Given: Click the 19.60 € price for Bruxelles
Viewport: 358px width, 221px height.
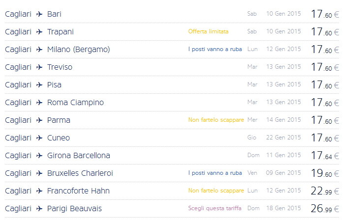Looking at the screenshot, I should [x=325, y=173].
